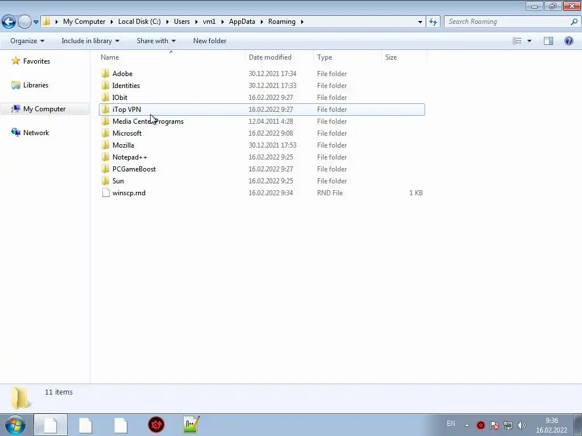Select the Notepad++ folder icon
The width and height of the screenshot is (582, 436).
coord(105,157)
